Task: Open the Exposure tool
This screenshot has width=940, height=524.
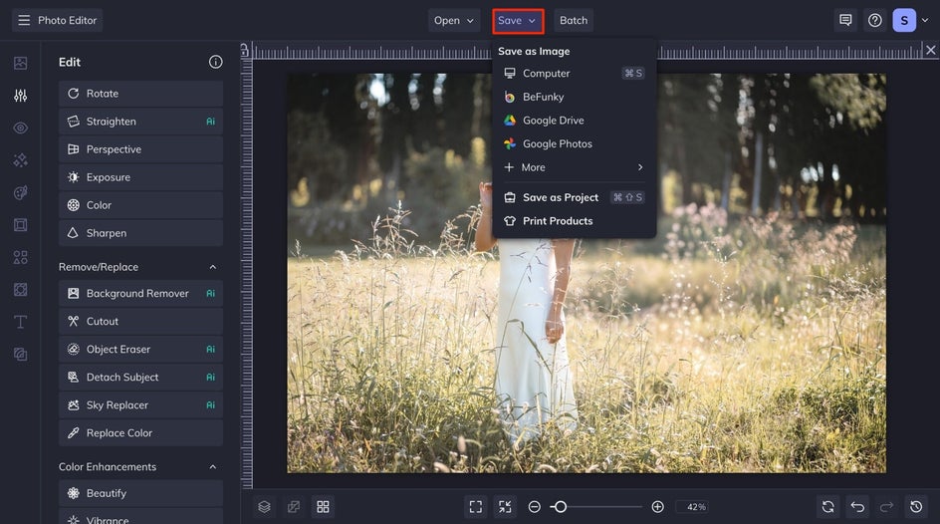Action: 140,177
